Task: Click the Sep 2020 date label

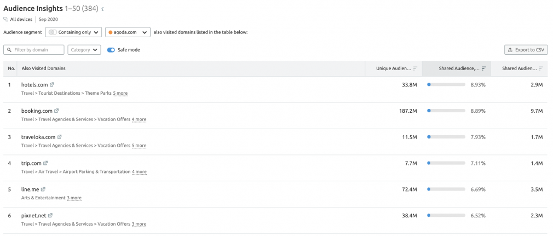Action: pos(48,19)
